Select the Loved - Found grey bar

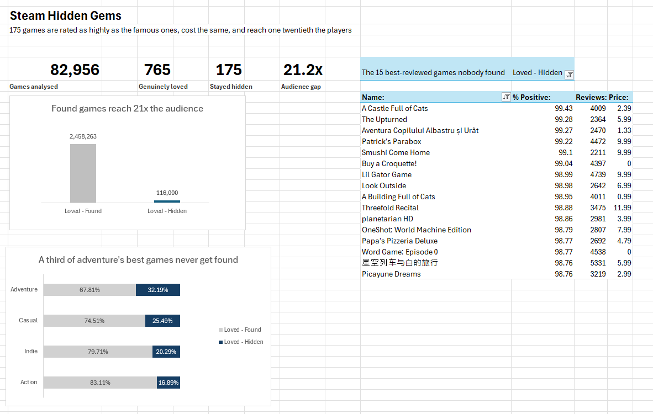[83, 173]
